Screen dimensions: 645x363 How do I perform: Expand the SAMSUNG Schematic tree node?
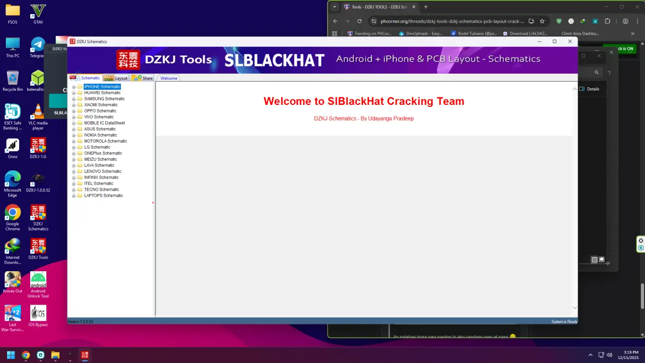point(74,99)
